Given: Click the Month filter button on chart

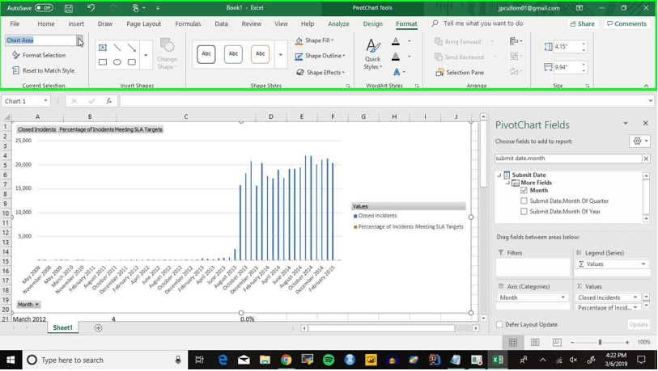Looking at the screenshot, I should click(28, 305).
